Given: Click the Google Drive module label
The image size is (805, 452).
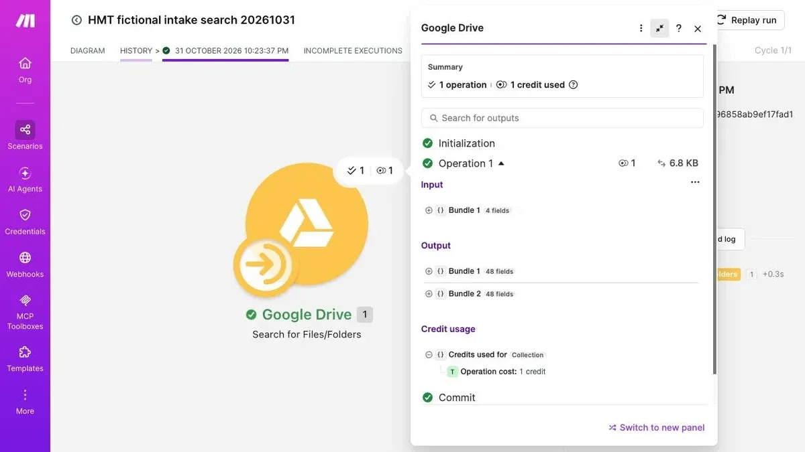Looking at the screenshot, I should click(307, 315).
